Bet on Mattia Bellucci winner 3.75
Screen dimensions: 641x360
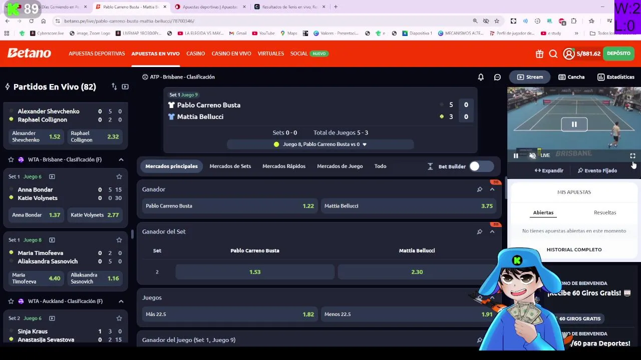[408, 206]
